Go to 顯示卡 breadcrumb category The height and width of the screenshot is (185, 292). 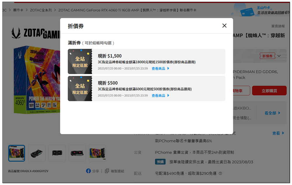18,10
